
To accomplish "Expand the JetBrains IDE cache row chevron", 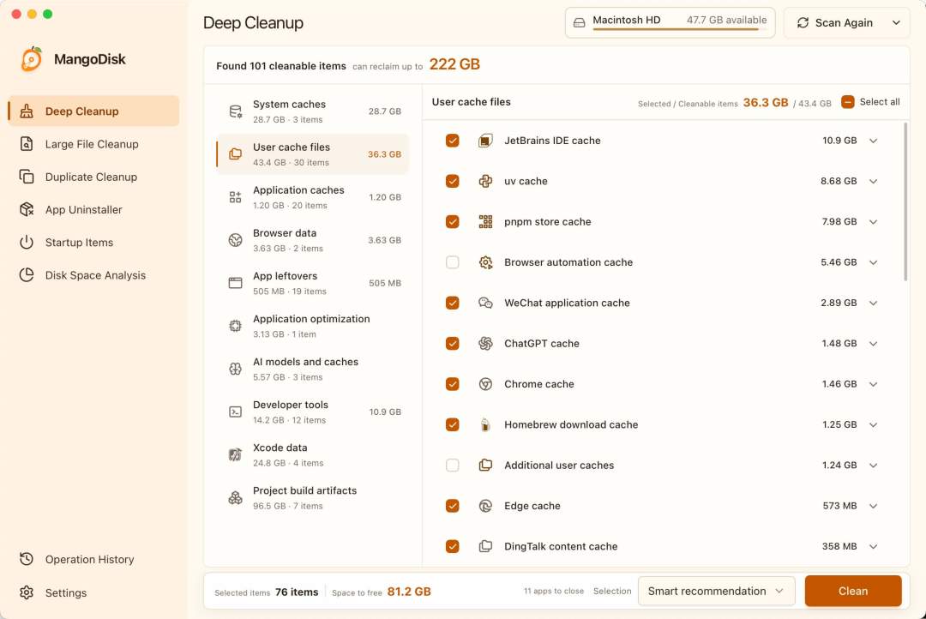I will tap(874, 141).
